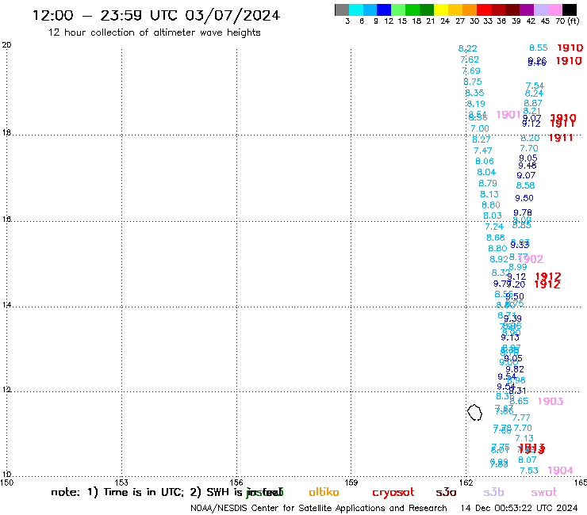Click the wave height value '8.75'

coord(473,82)
